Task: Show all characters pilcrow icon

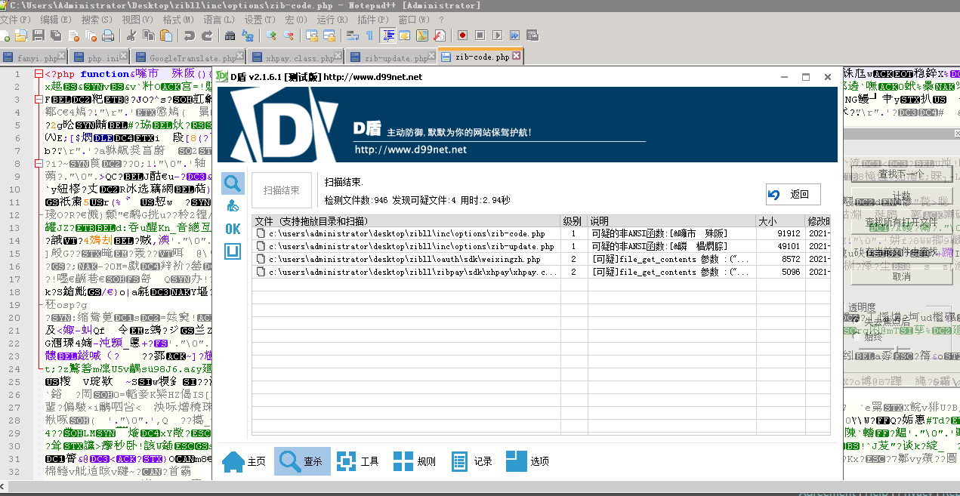Action: point(370,35)
